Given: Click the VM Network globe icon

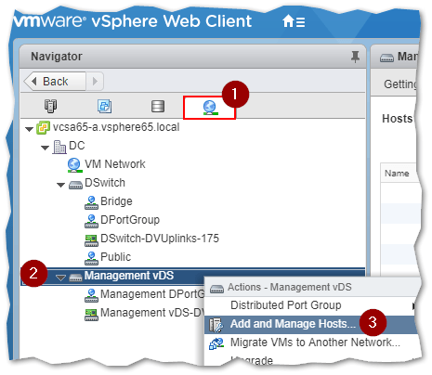Looking at the screenshot, I should pyautogui.click(x=74, y=165).
